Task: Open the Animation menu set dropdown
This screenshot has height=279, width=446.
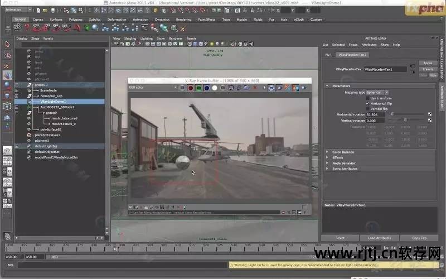Action: click(18, 9)
